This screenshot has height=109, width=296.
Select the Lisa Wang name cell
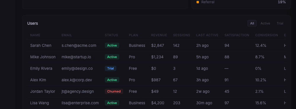(39, 103)
